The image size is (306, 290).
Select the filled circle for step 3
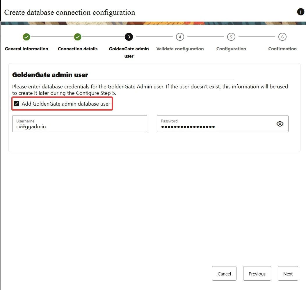click(x=129, y=37)
